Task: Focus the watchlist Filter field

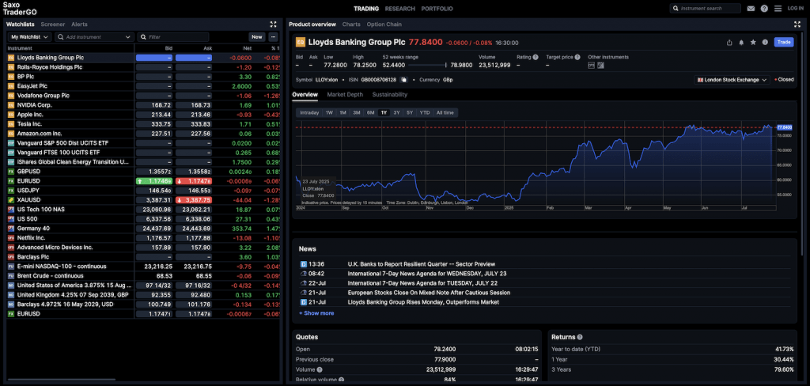Action: 173,36
